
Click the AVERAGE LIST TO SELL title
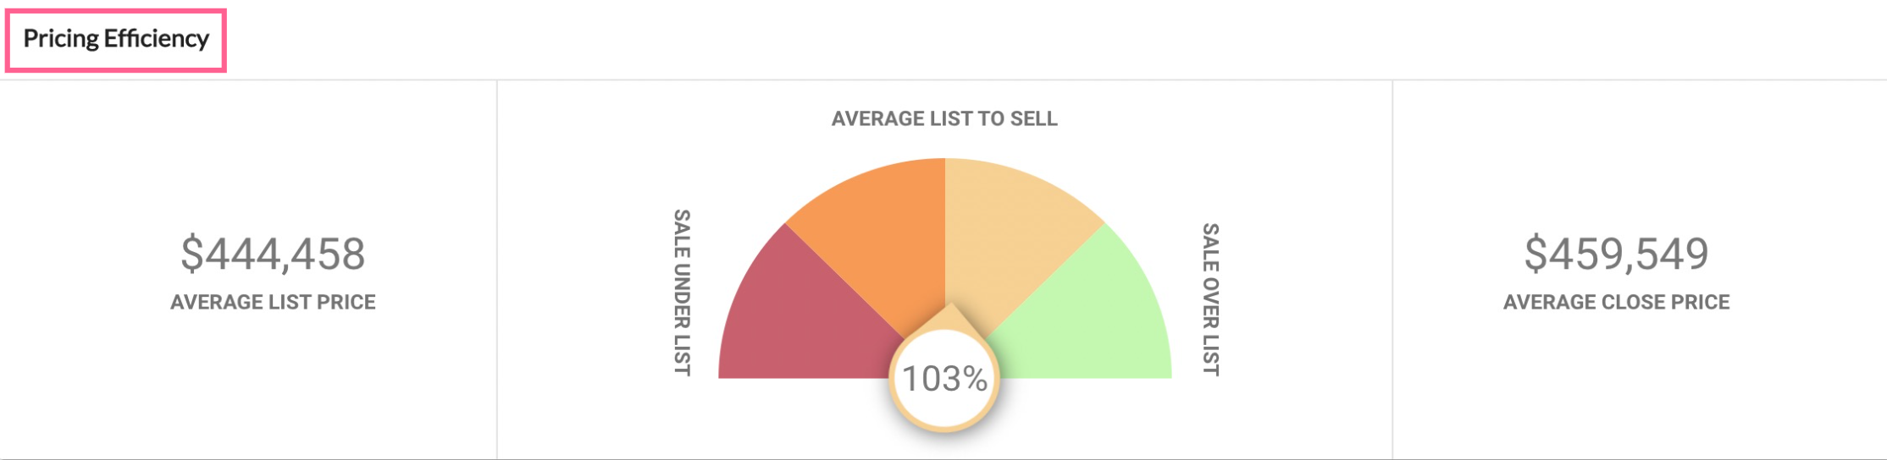click(x=944, y=118)
